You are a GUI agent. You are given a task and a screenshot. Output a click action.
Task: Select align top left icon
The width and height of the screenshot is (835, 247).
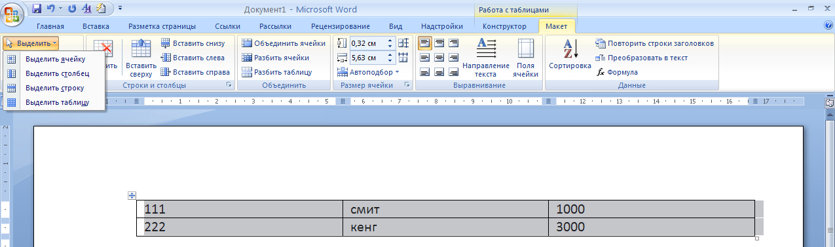coord(424,43)
